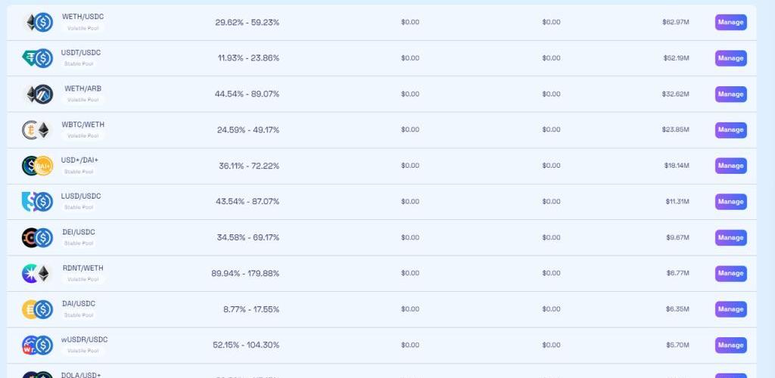The image size is (775, 378).
Task: Click the LUSD/USDC token pair icon
Action: (x=37, y=202)
